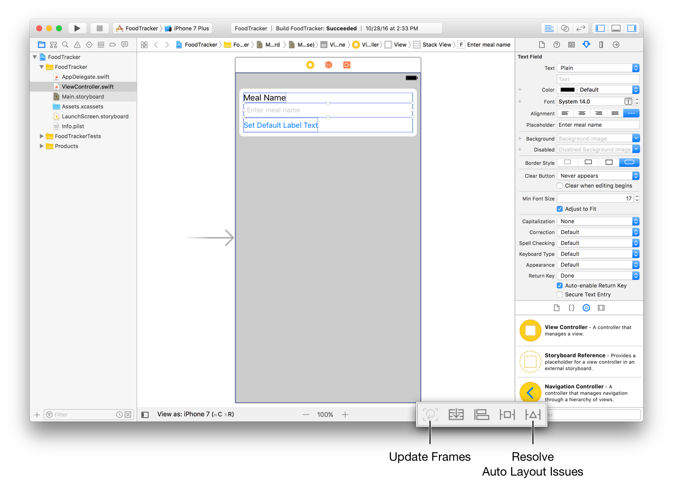Image resolution: width=673 pixels, height=485 pixels.
Task: Uncheck Adjust to Fit
Action: pyautogui.click(x=560, y=209)
